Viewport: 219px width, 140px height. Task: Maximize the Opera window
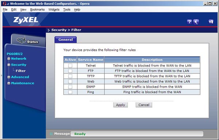point(210,4)
